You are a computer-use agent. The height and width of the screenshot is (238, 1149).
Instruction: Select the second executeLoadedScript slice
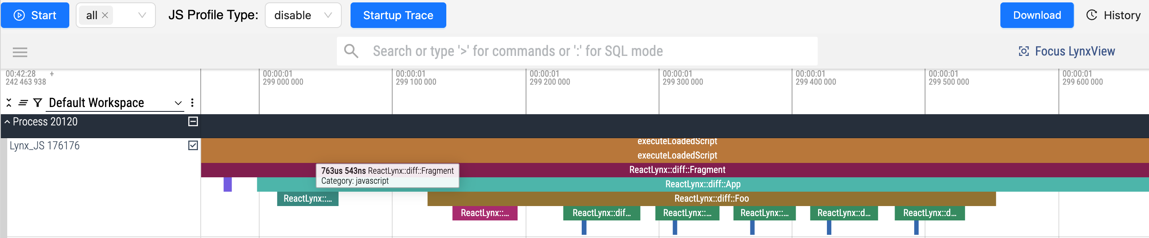[x=675, y=155]
